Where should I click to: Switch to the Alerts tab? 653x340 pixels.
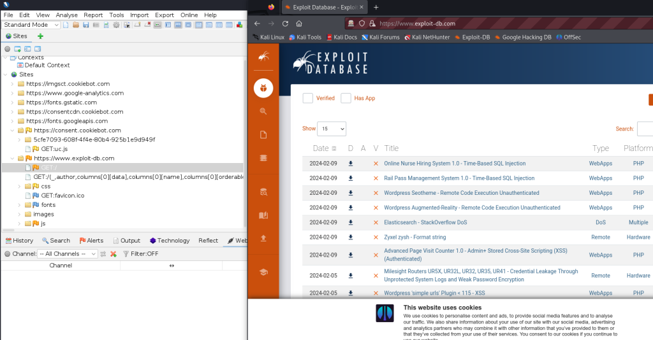[x=91, y=240]
